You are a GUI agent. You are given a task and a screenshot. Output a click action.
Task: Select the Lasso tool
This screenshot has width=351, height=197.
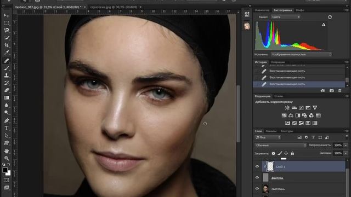[7, 30]
